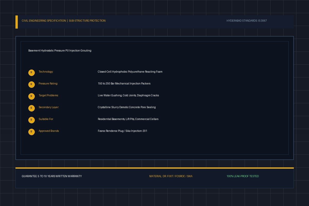Click the Basement Hydrostatic Pressure PU Injection title
Screen dimensions: 309x206
pyautogui.click(x=60, y=51)
